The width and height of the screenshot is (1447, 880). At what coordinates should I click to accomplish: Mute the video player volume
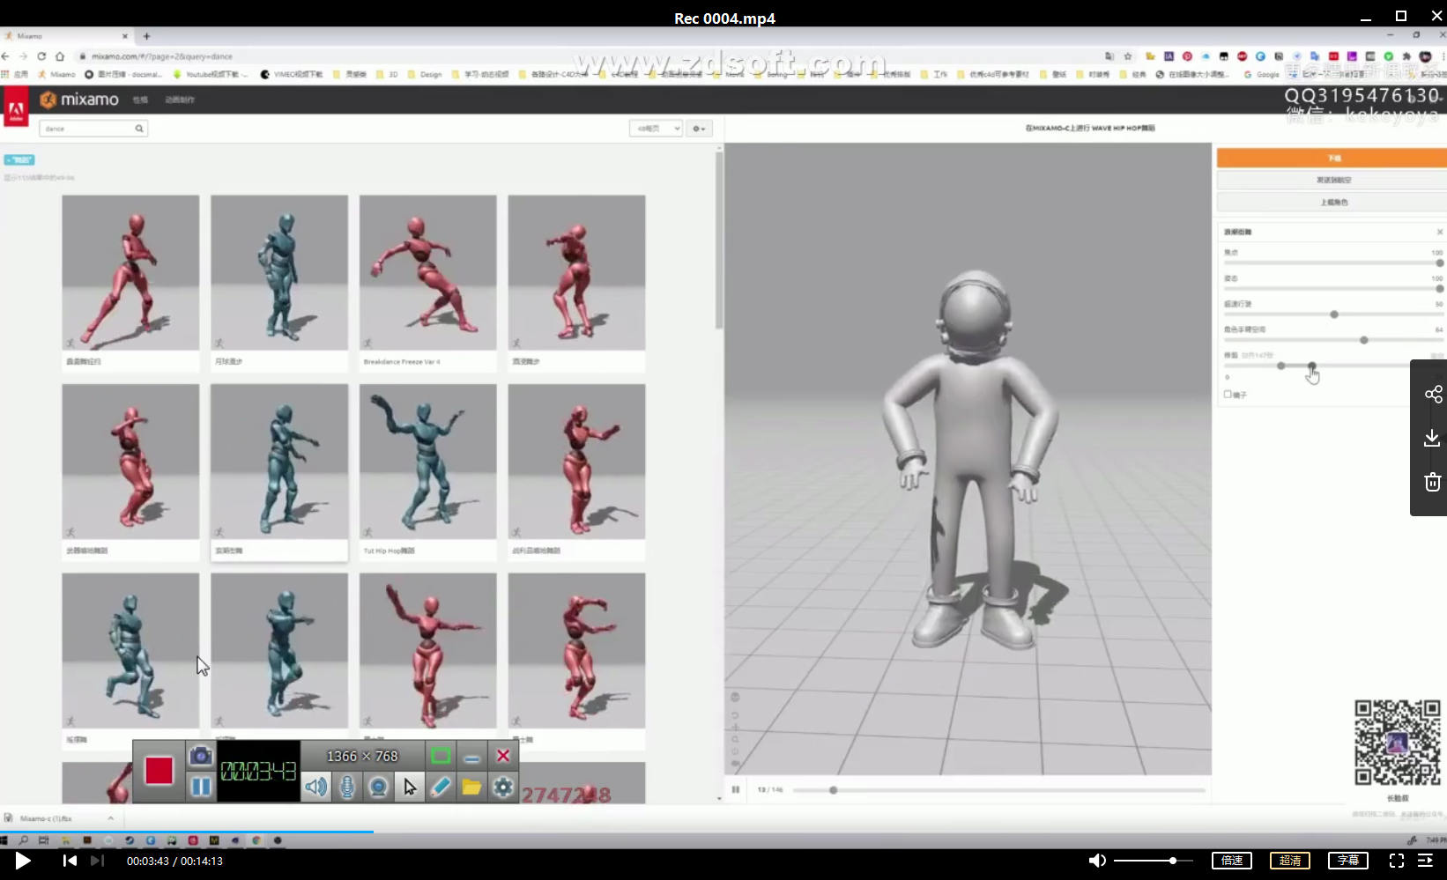coord(1097,861)
